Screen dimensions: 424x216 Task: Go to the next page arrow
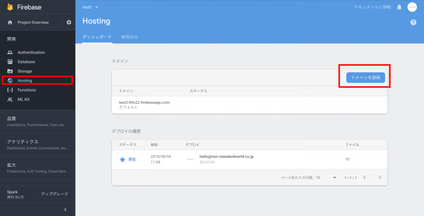379,177
